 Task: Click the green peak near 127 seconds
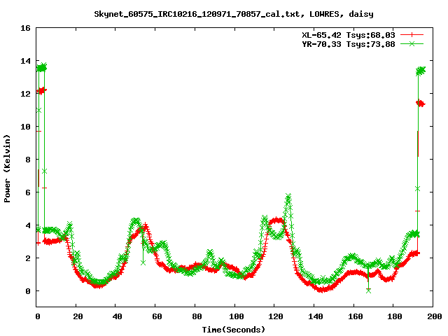click(288, 196)
